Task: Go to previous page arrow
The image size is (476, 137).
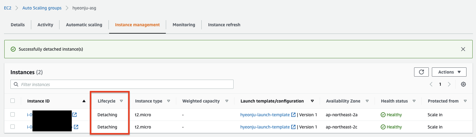Action: (431, 84)
